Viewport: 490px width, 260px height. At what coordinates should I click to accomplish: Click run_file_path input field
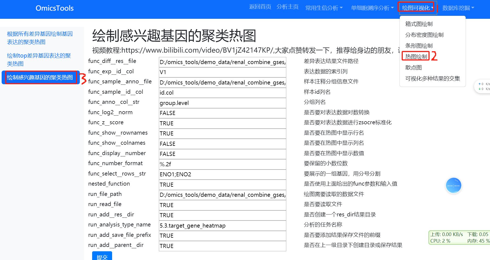coord(223,195)
